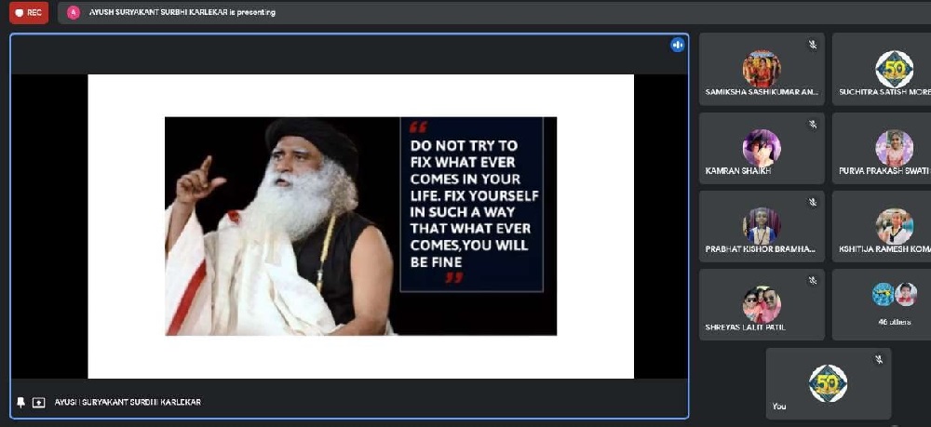The width and height of the screenshot is (931, 427).
Task: Select the Purva Prakash Swati avatar
Action: (x=894, y=148)
